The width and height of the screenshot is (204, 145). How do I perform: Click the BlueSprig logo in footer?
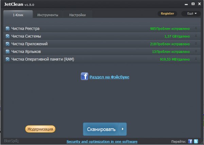coord(11,141)
